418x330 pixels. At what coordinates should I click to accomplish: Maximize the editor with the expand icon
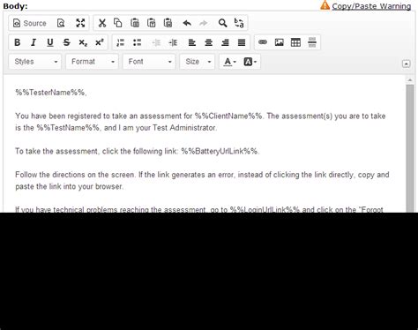[x=80, y=23]
